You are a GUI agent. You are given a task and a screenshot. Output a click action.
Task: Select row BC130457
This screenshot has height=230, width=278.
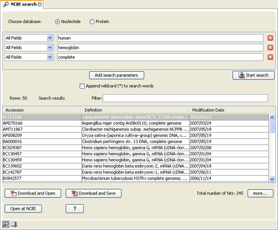tap(136, 154)
